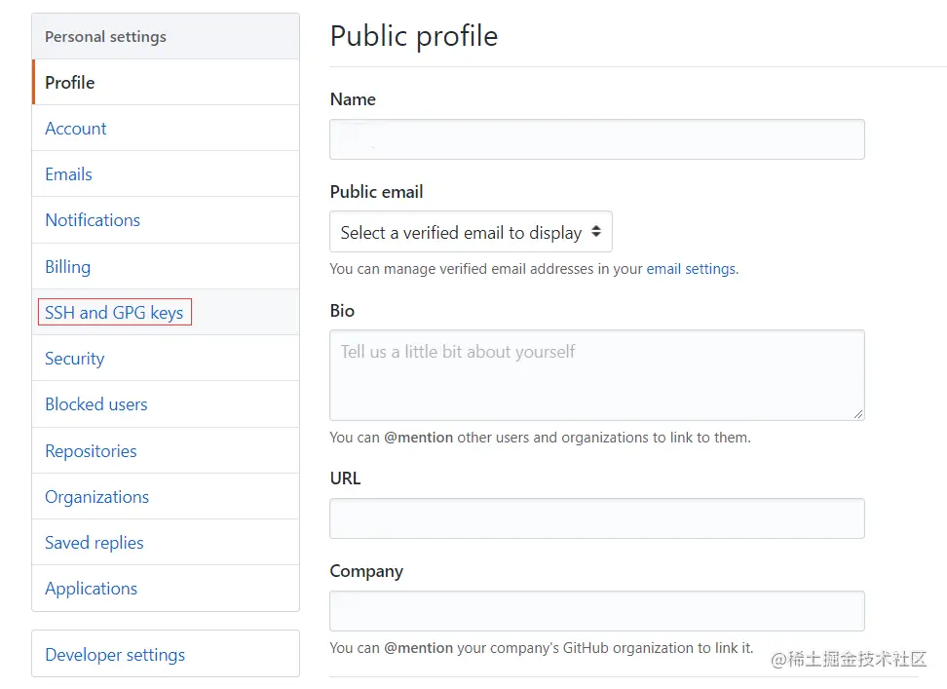Open Emails settings page
This screenshot has width=947, height=689.
(x=68, y=174)
